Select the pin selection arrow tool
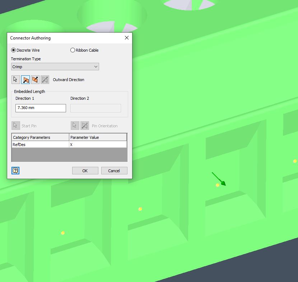Screen dimensions: 298x282 pos(15,79)
